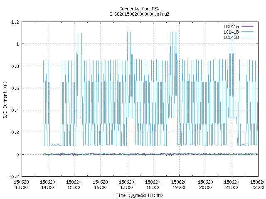
Task: Click the 0.8 y-axis tick value
Action: [15, 66]
